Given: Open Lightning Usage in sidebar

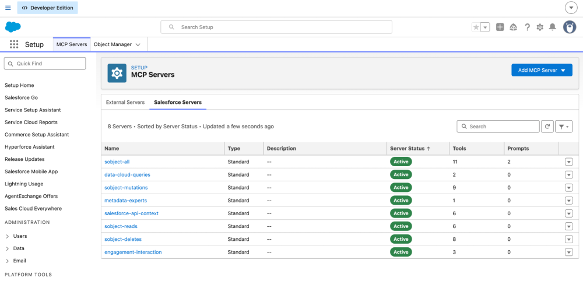Looking at the screenshot, I should point(24,184).
